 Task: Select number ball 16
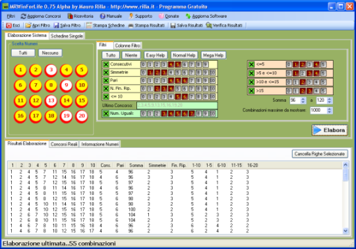(x=20, y=116)
